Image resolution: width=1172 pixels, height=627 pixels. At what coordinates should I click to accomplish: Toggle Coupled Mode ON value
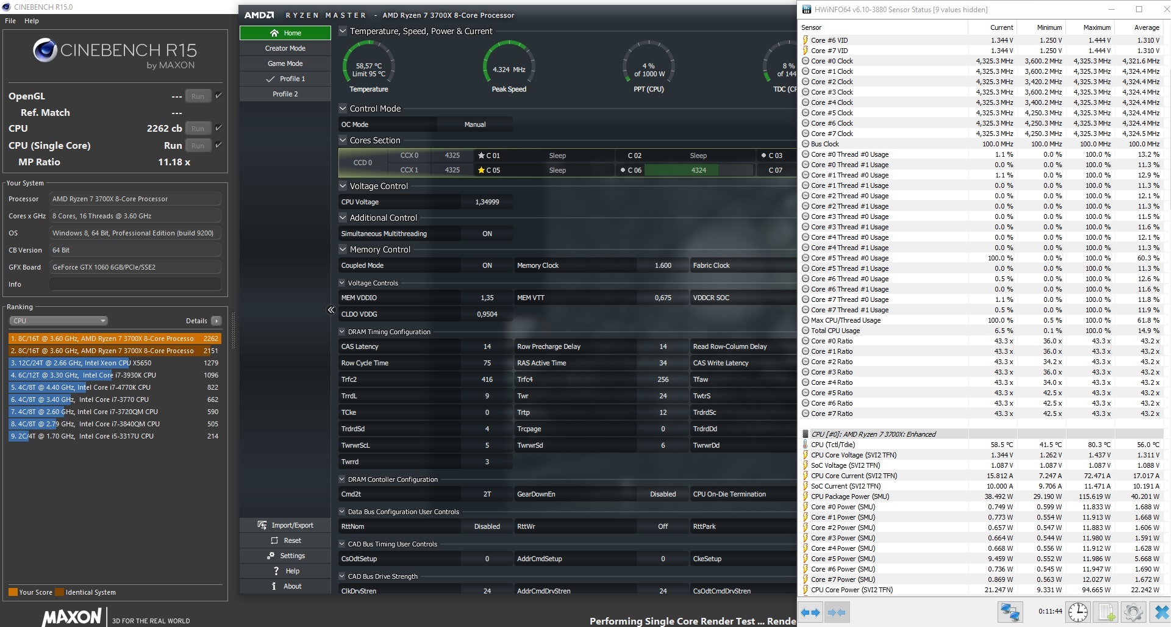coord(487,265)
